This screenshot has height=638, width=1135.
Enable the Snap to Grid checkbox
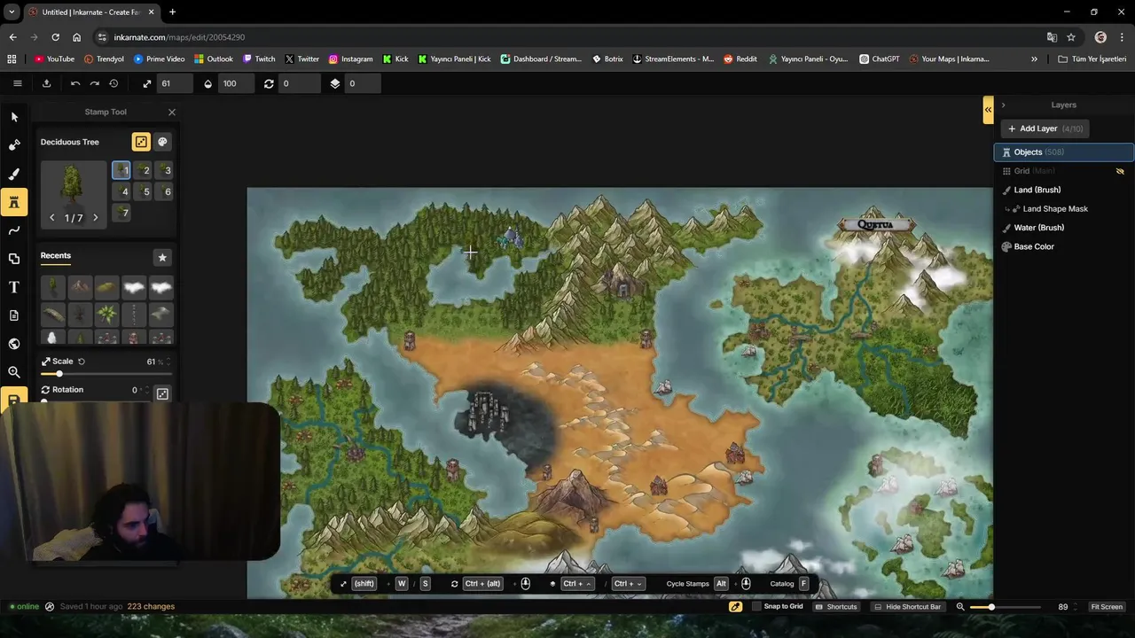pyautogui.click(x=756, y=607)
